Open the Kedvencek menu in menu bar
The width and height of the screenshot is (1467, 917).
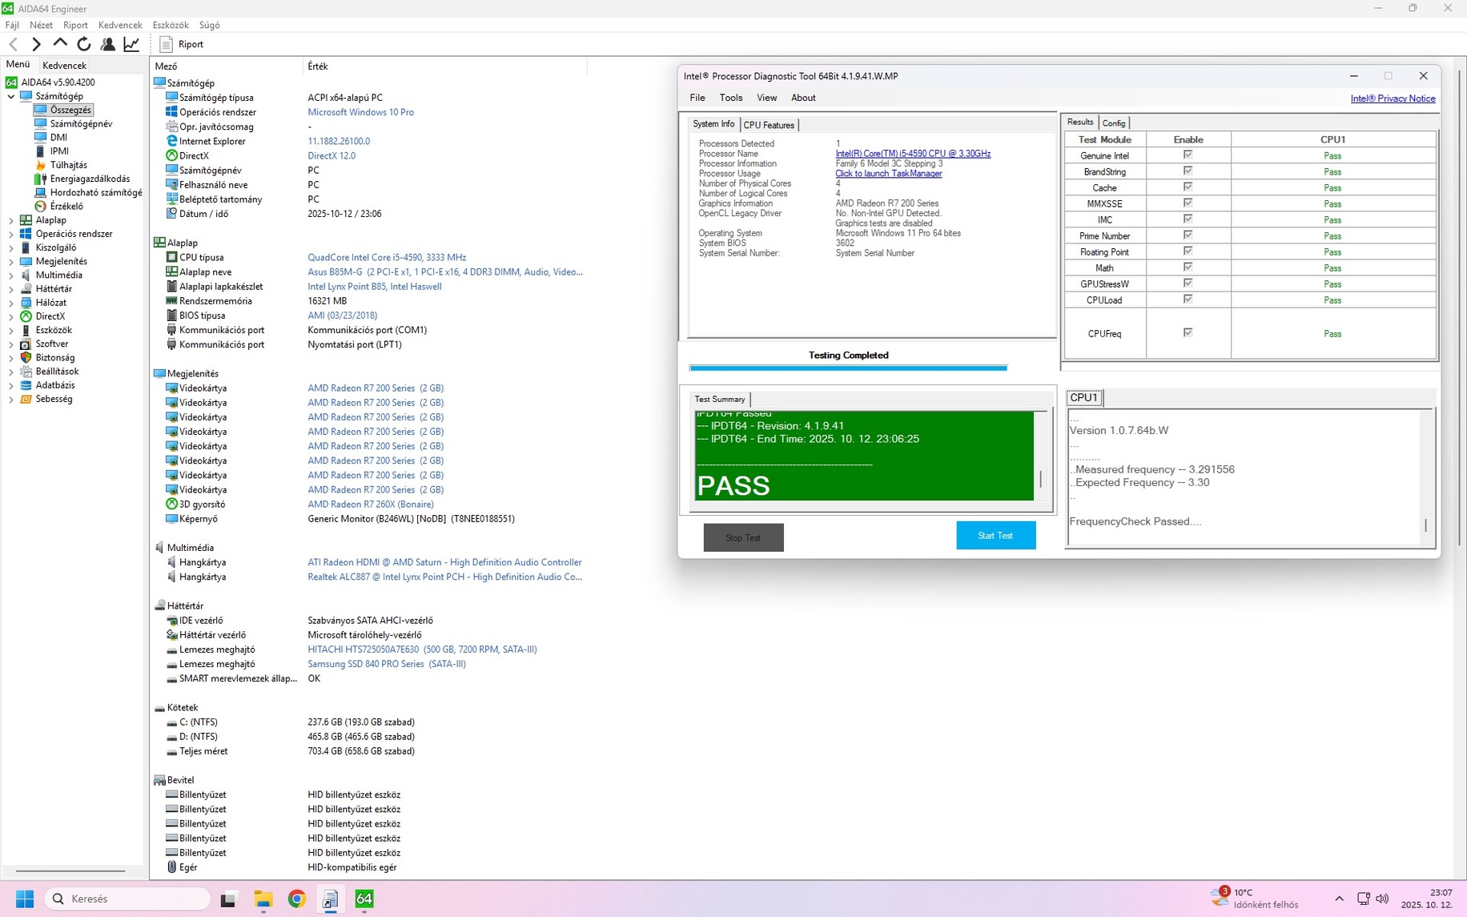click(x=120, y=25)
